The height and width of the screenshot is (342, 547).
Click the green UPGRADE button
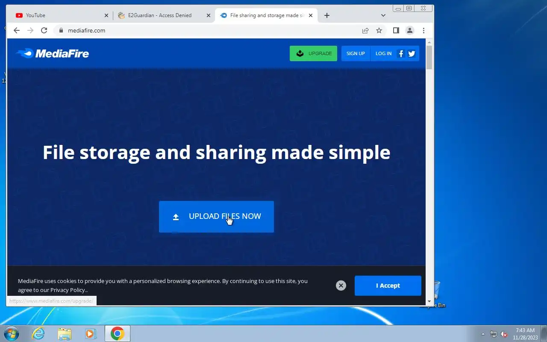click(313, 53)
